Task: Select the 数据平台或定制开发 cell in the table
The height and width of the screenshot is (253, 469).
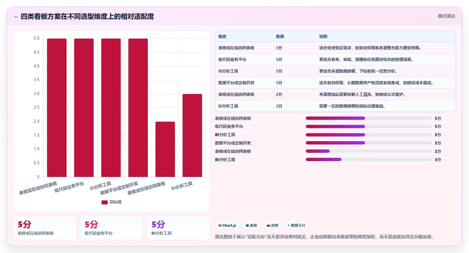Action: pos(236,83)
